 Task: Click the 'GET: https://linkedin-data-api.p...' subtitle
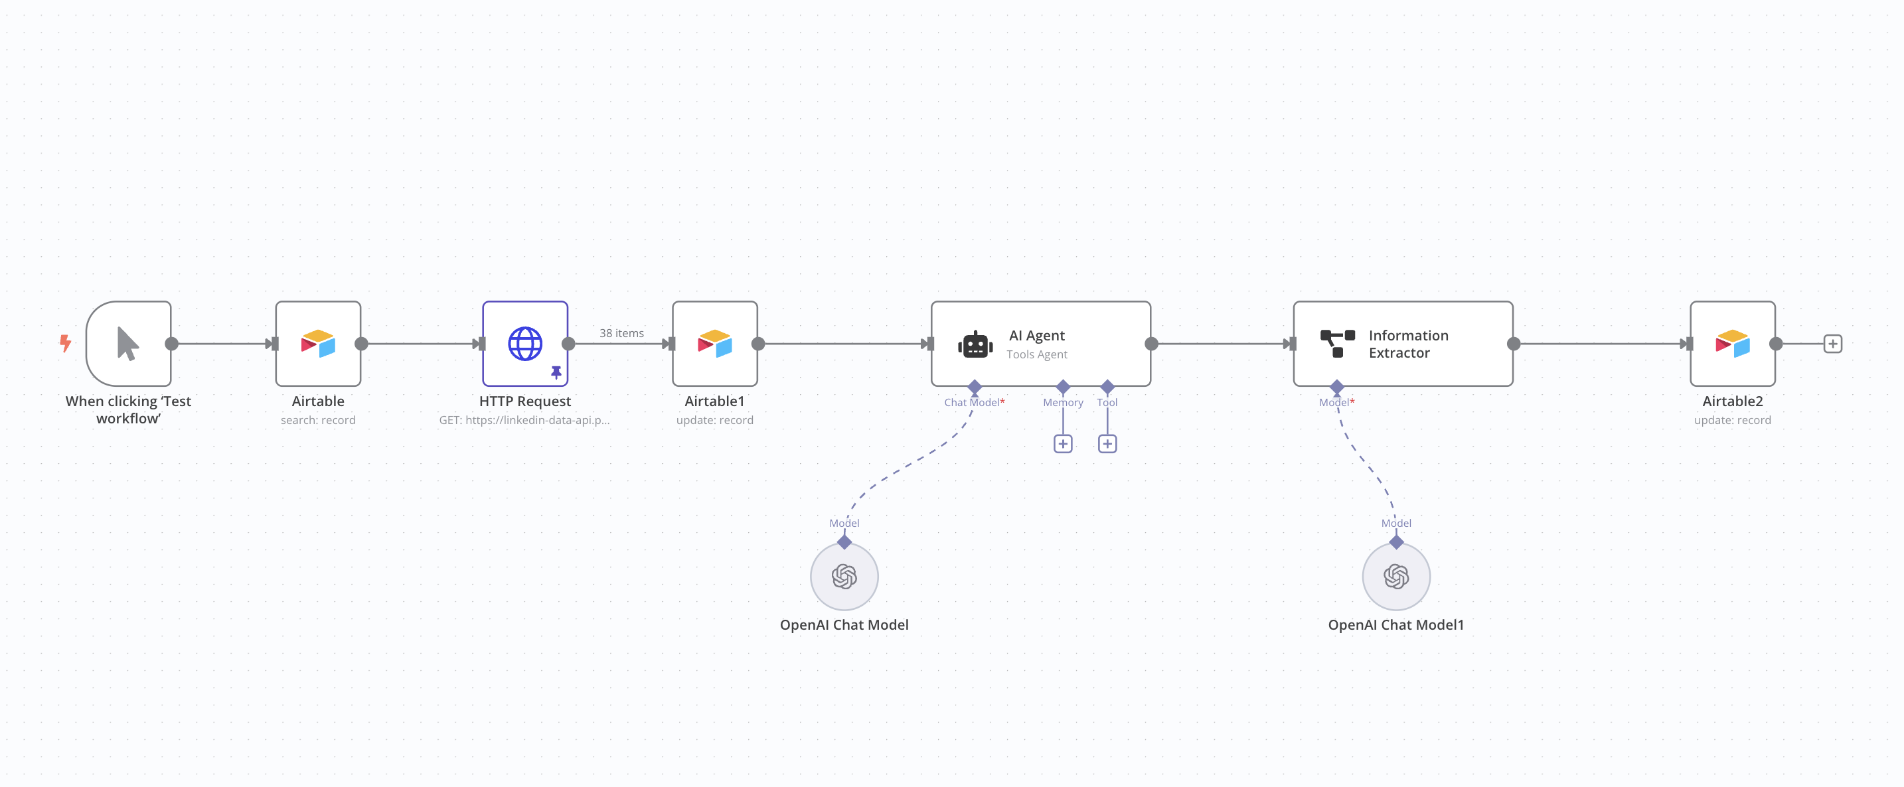pos(524,420)
